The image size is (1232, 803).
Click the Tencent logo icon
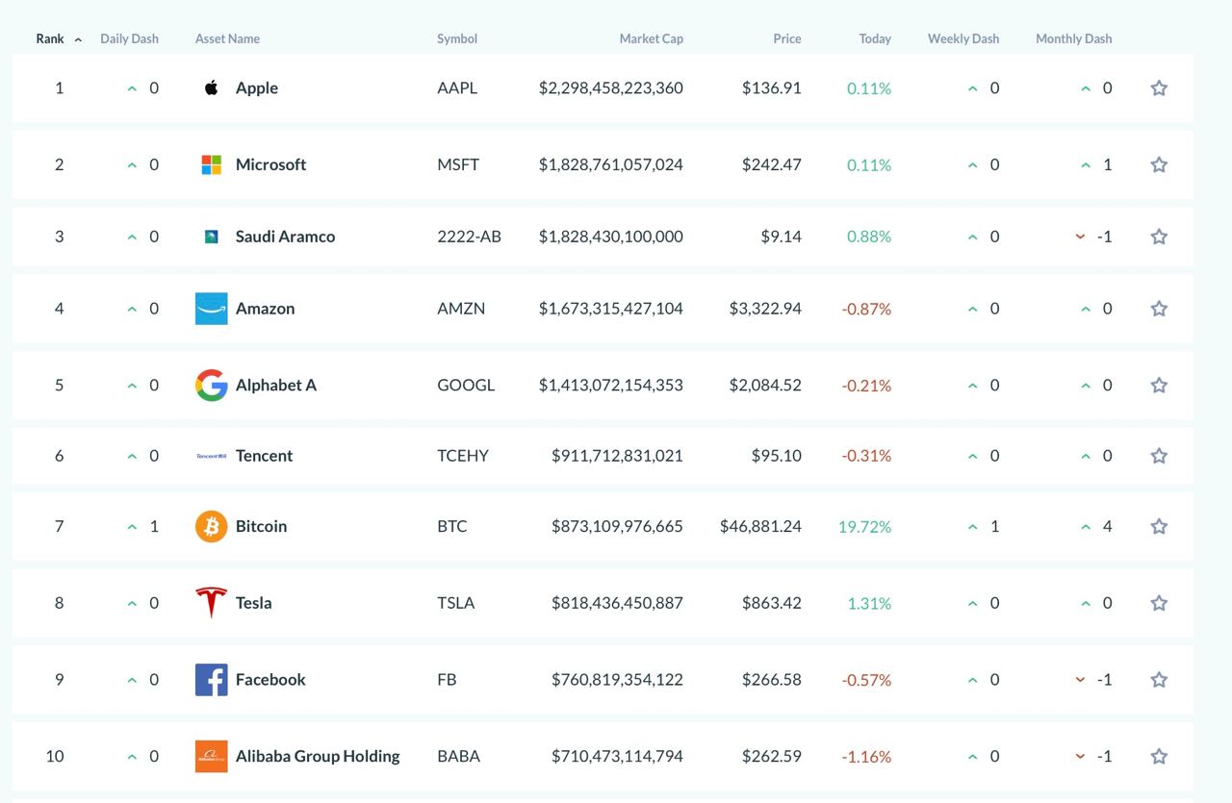point(212,456)
